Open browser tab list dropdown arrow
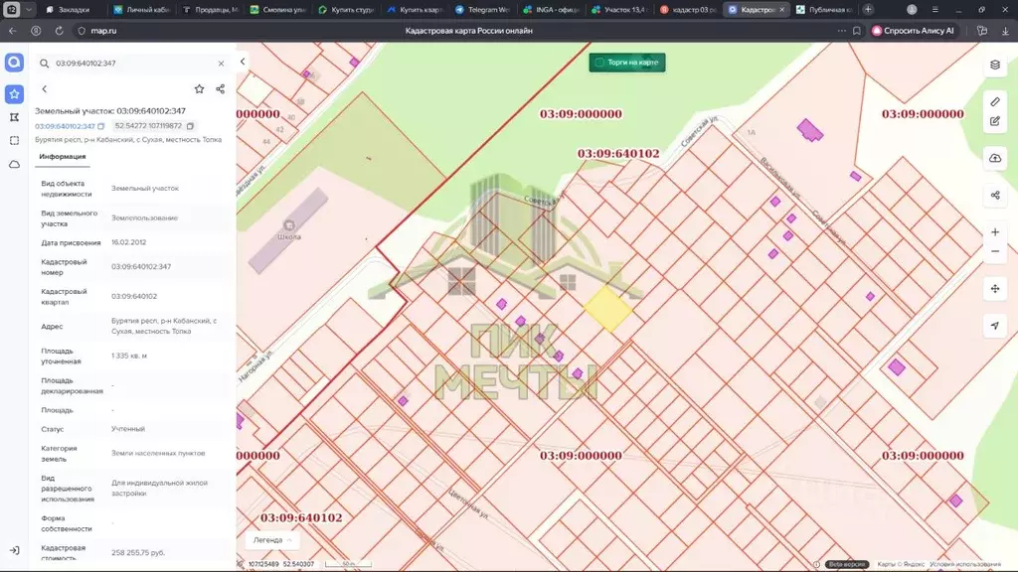This screenshot has height=572, width=1018. [30, 10]
